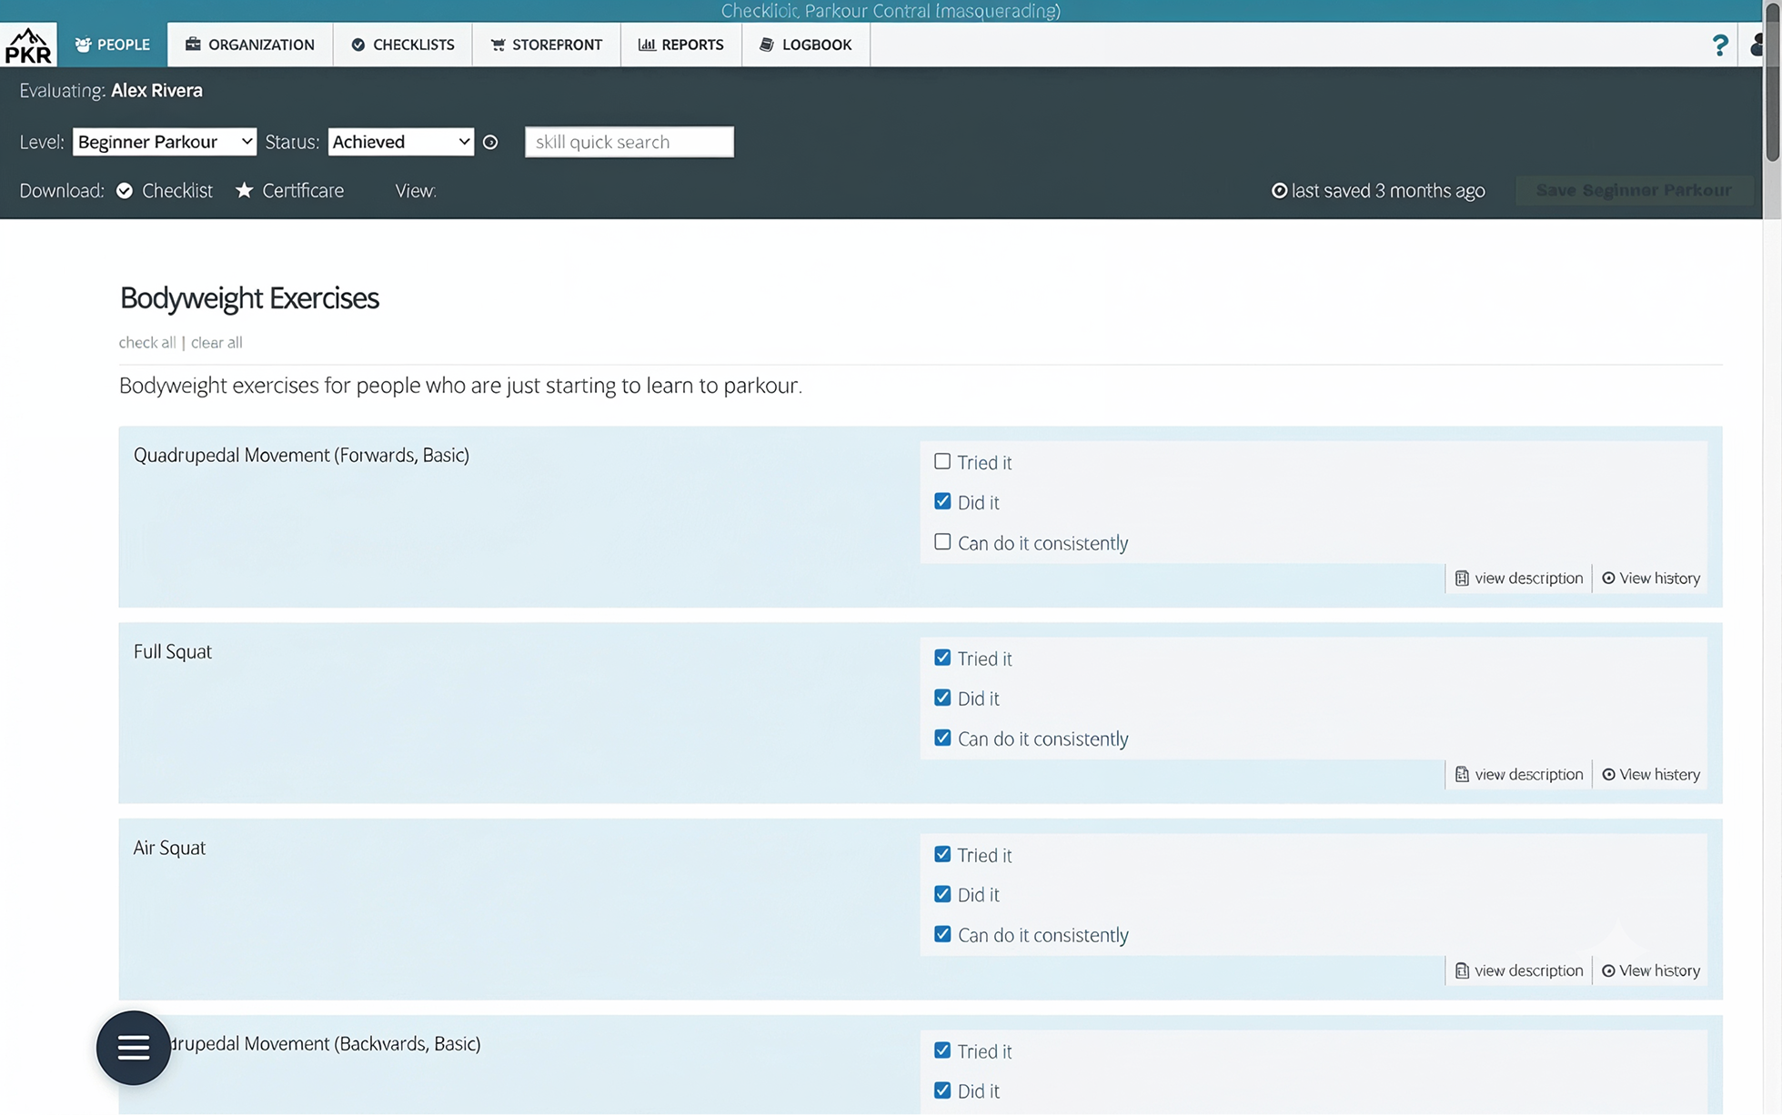
Task: Uncheck Did it for Quadrupedal Movement Forwards
Action: coord(942,502)
